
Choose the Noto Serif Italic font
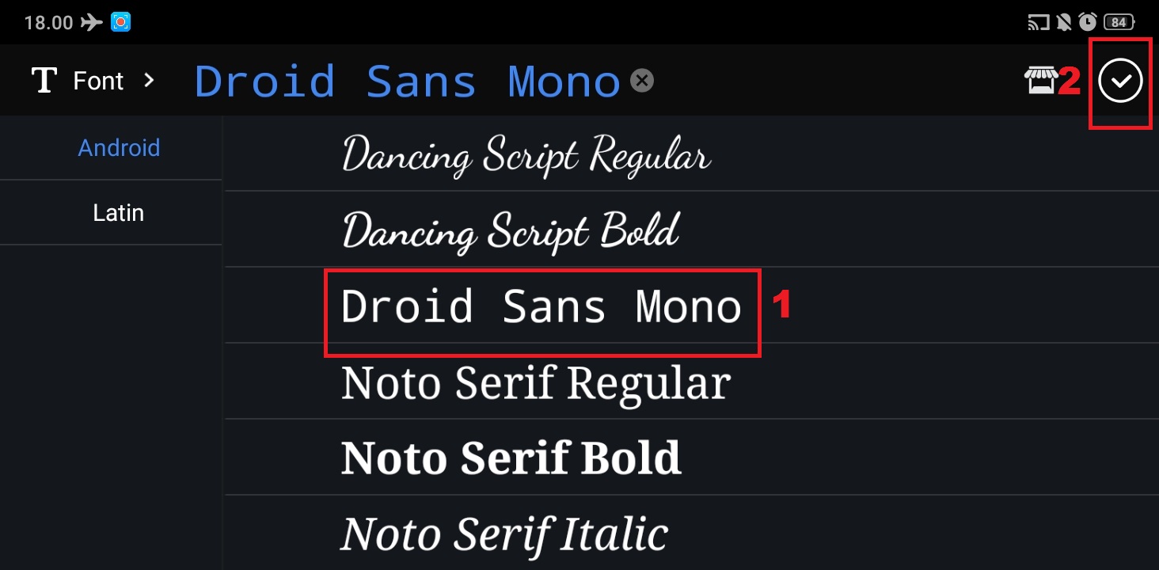(x=504, y=534)
